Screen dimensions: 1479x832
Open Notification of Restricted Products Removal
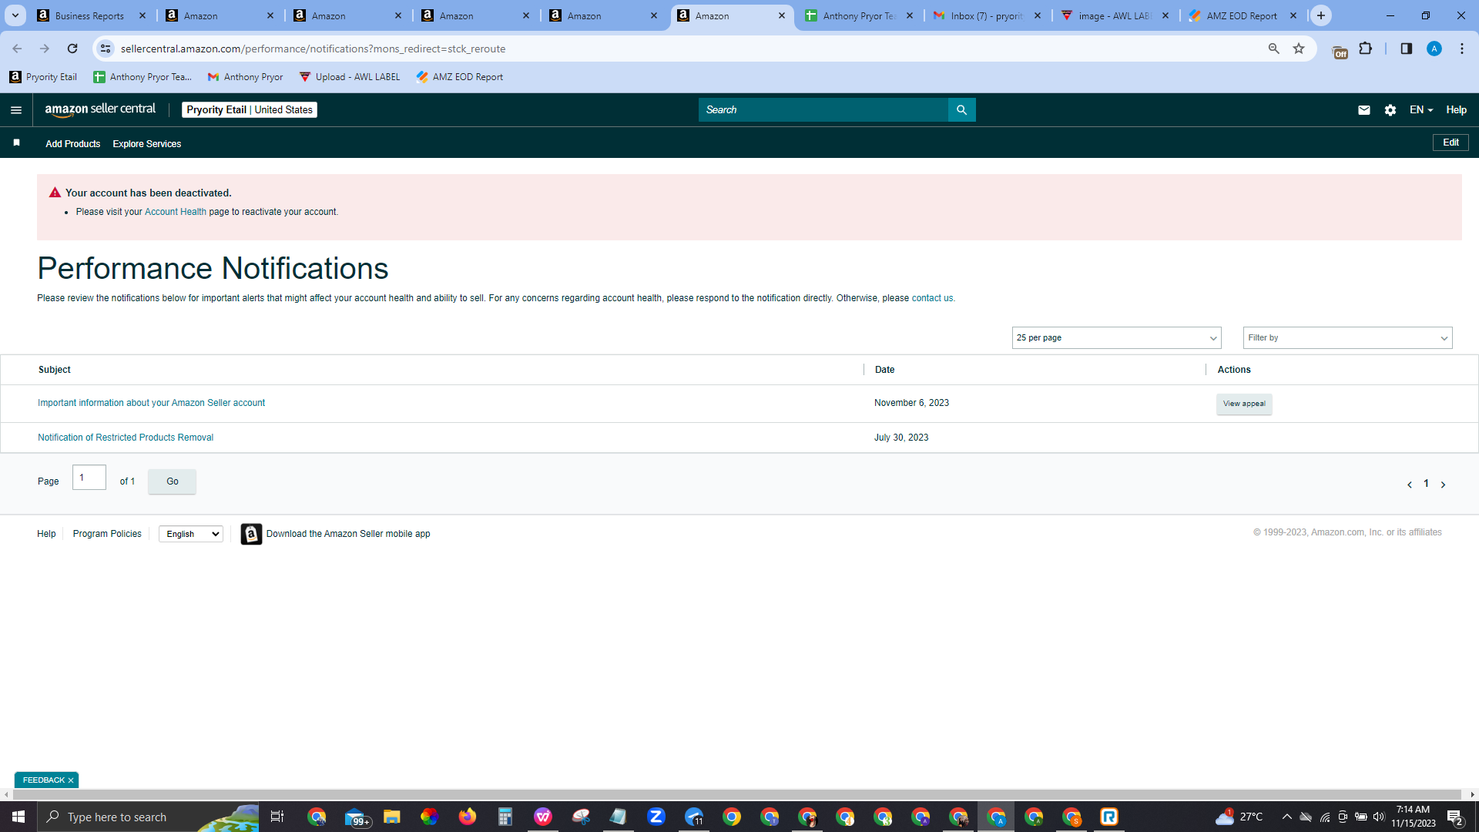(x=126, y=438)
